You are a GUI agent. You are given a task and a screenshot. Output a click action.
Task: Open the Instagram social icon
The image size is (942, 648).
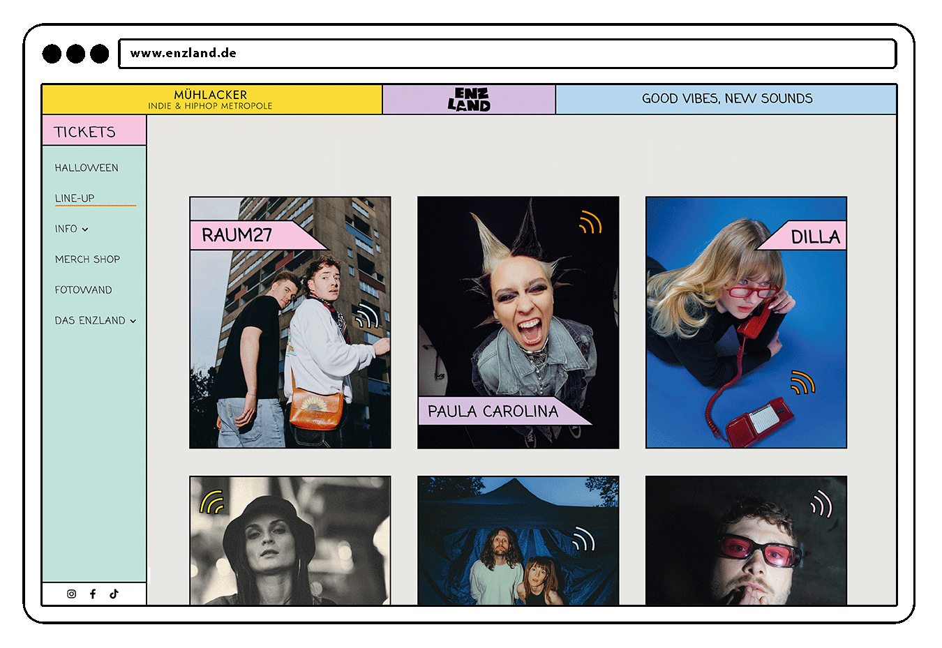pos(71,594)
